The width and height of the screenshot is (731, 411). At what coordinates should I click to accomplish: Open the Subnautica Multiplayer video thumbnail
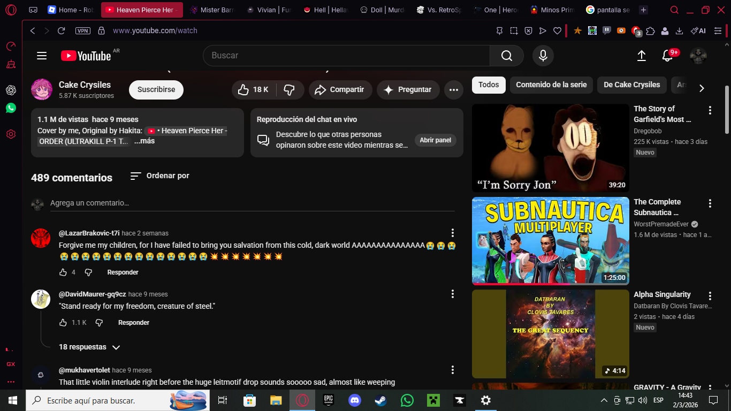point(551,241)
